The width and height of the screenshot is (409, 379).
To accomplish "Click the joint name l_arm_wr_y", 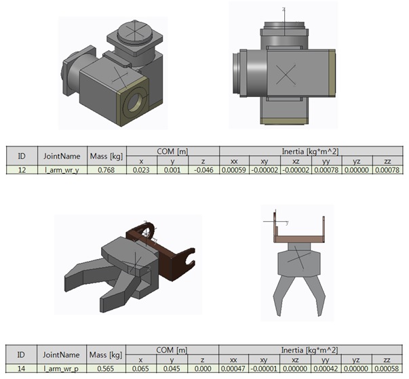I will coord(62,170).
